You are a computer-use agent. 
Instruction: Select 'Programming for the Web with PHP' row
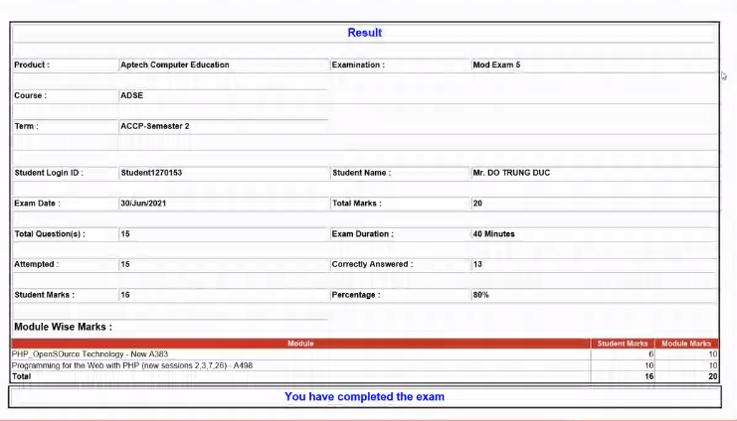pyautogui.click(x=365, y=365)
